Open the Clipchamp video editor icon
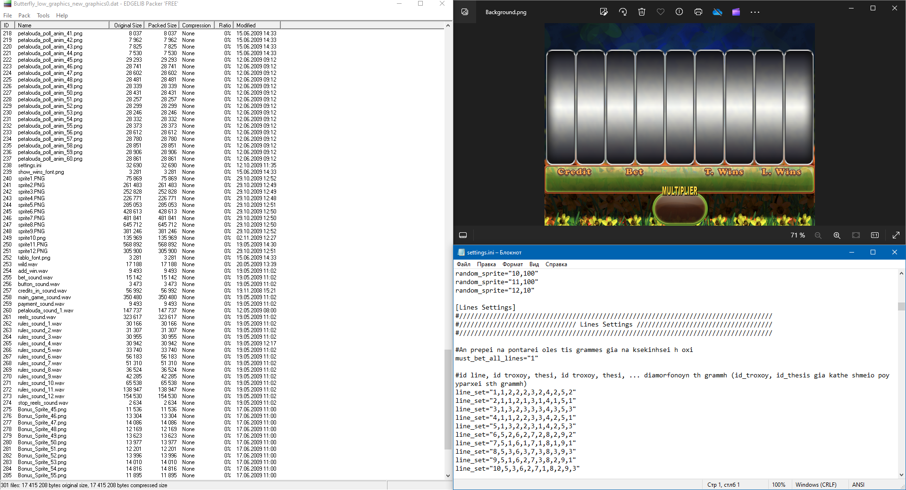 click(x=736, y=12)
